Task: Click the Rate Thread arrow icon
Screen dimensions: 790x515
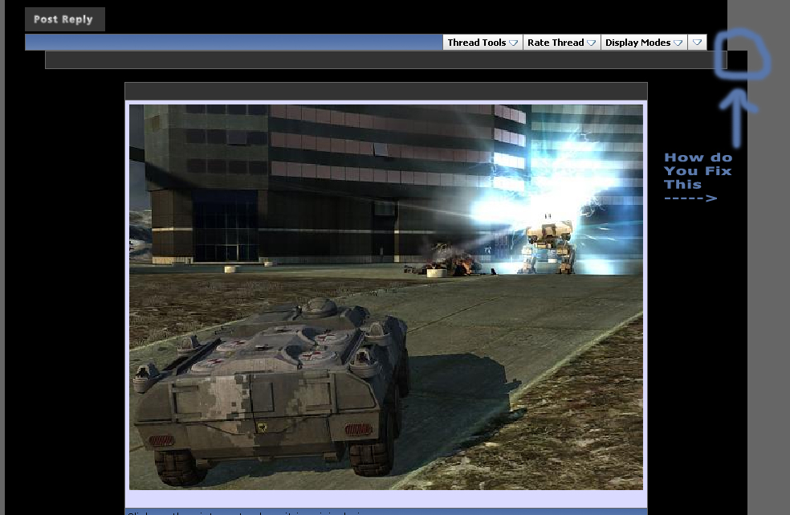Action: (x=592, y=43)
